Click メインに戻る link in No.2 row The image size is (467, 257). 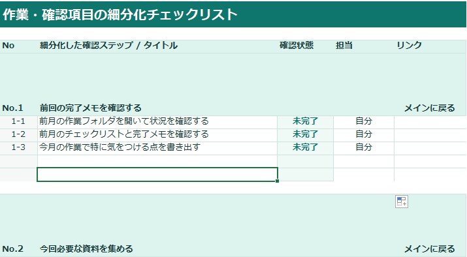pos(430,249)
